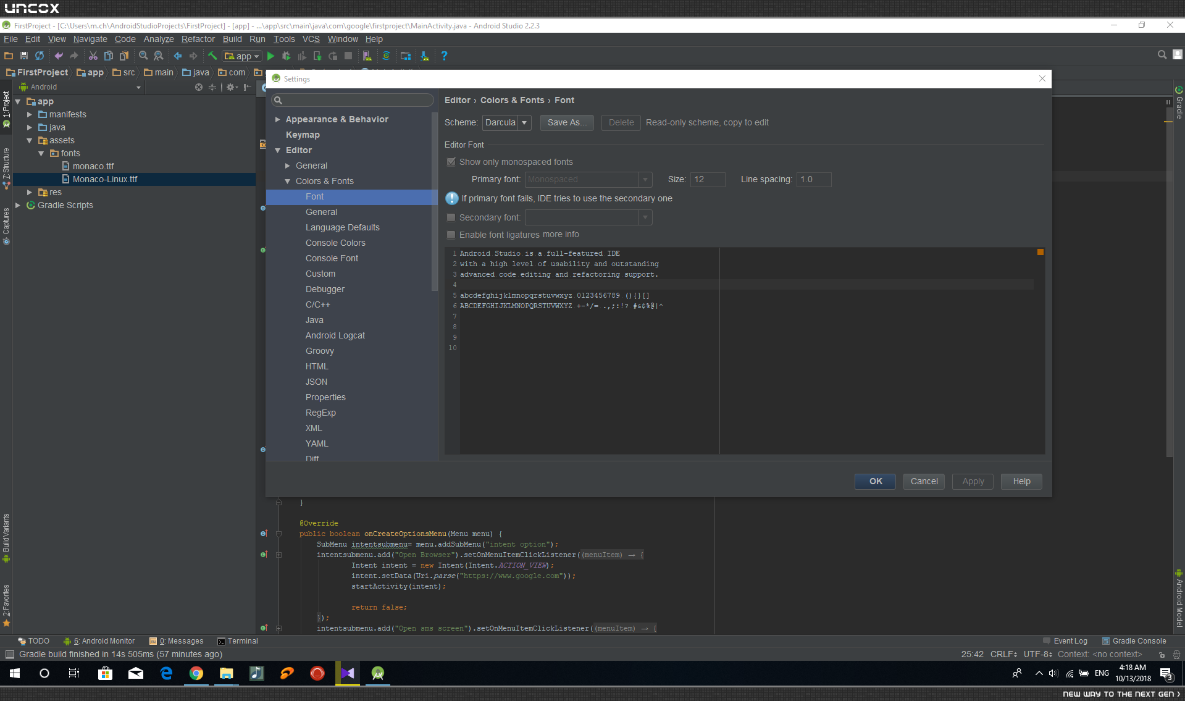
Task: Select Console Font in Settings tree
Action: [x=332, y=258]
